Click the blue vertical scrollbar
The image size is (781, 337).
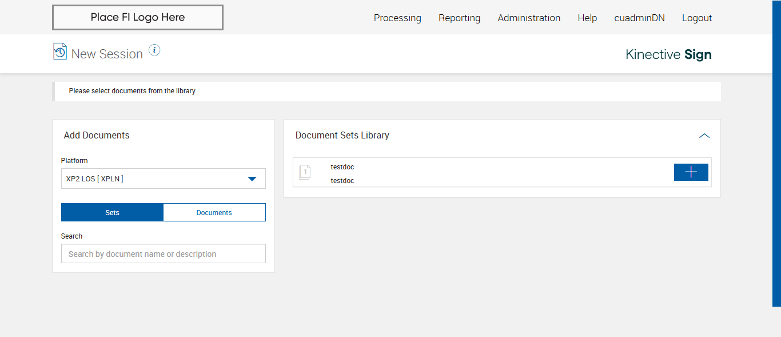[776, 153]
